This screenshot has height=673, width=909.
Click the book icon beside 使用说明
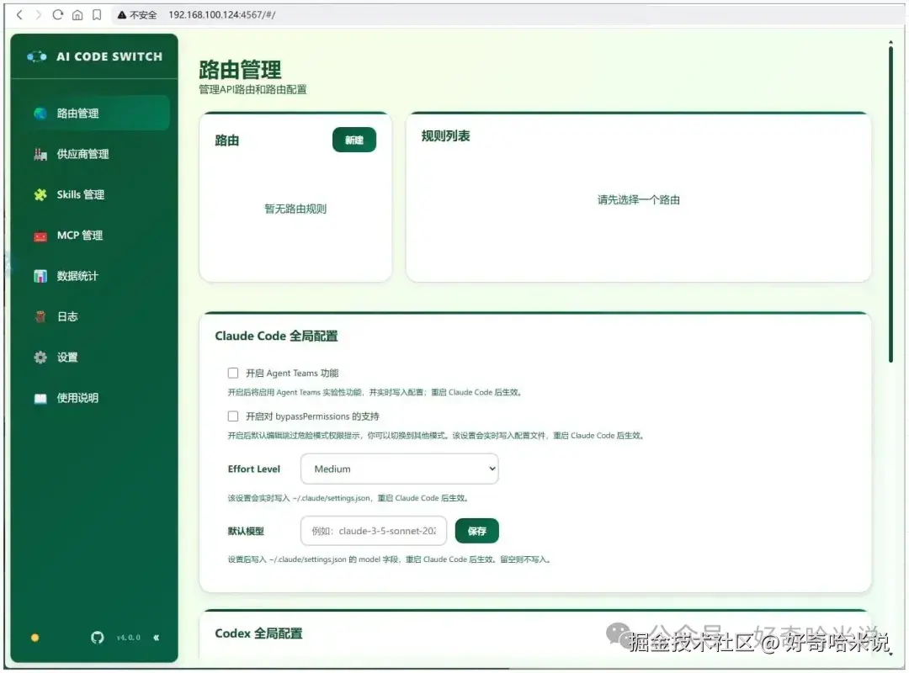click(x=40, y=398)
